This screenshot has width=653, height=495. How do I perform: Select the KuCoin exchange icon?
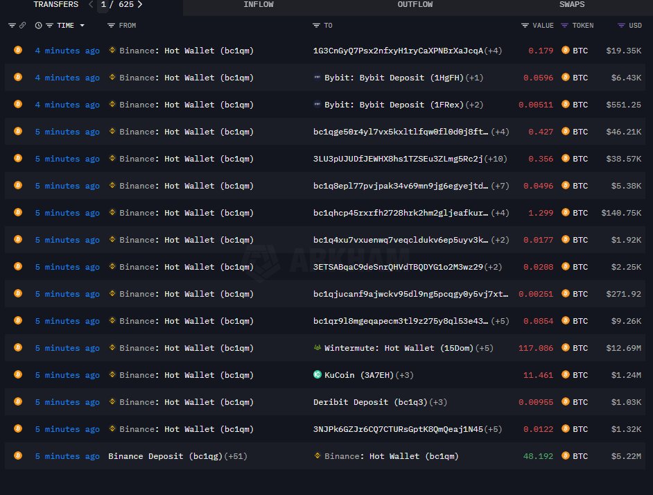[x=317, y=374]
